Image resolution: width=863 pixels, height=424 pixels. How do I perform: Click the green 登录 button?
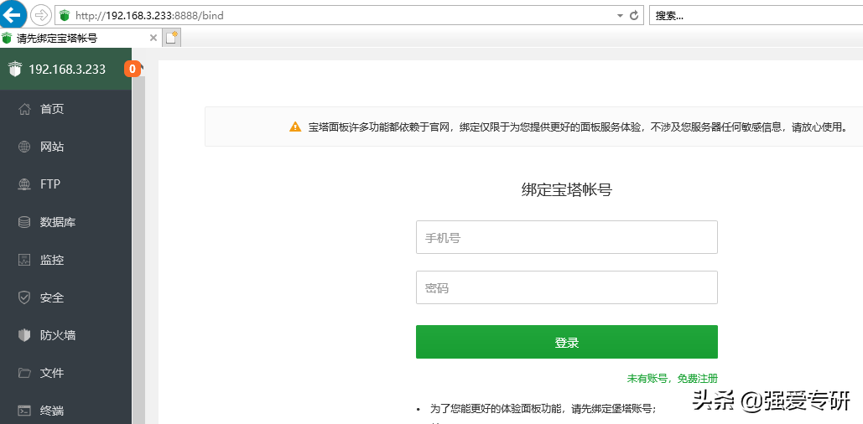coord(567,342)
